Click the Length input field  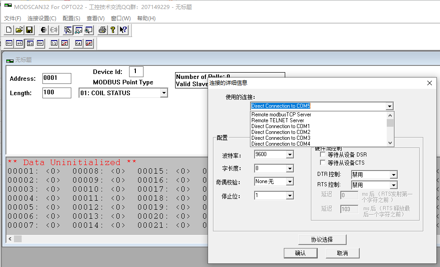57,93
